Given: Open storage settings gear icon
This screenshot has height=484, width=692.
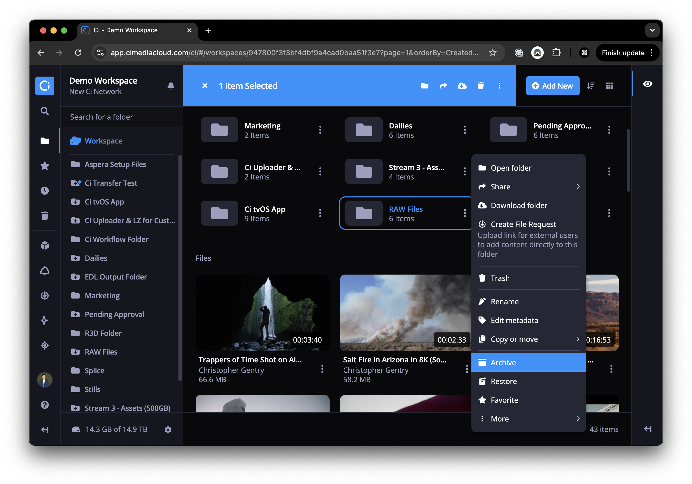Looking at the screenshot, I should point(168,430).
